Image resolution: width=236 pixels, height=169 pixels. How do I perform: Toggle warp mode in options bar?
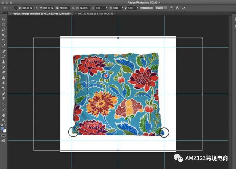(x=171, y=7)
